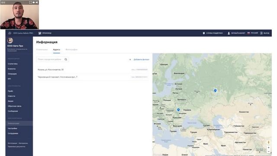Open Настройки in the sidebar

coord(13,128)
